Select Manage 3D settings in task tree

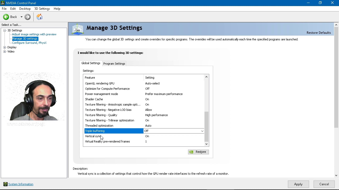pyautogui.click(x=25, y=39)
